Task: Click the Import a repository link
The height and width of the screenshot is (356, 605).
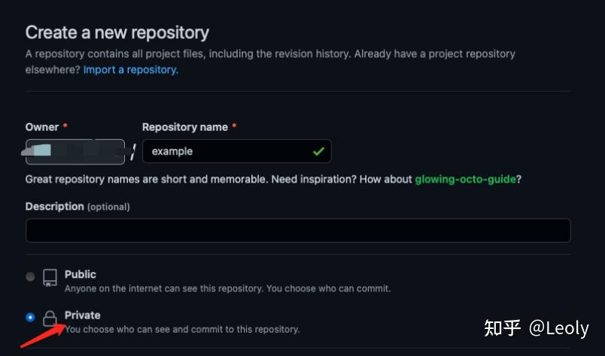Action: point(130,69)
